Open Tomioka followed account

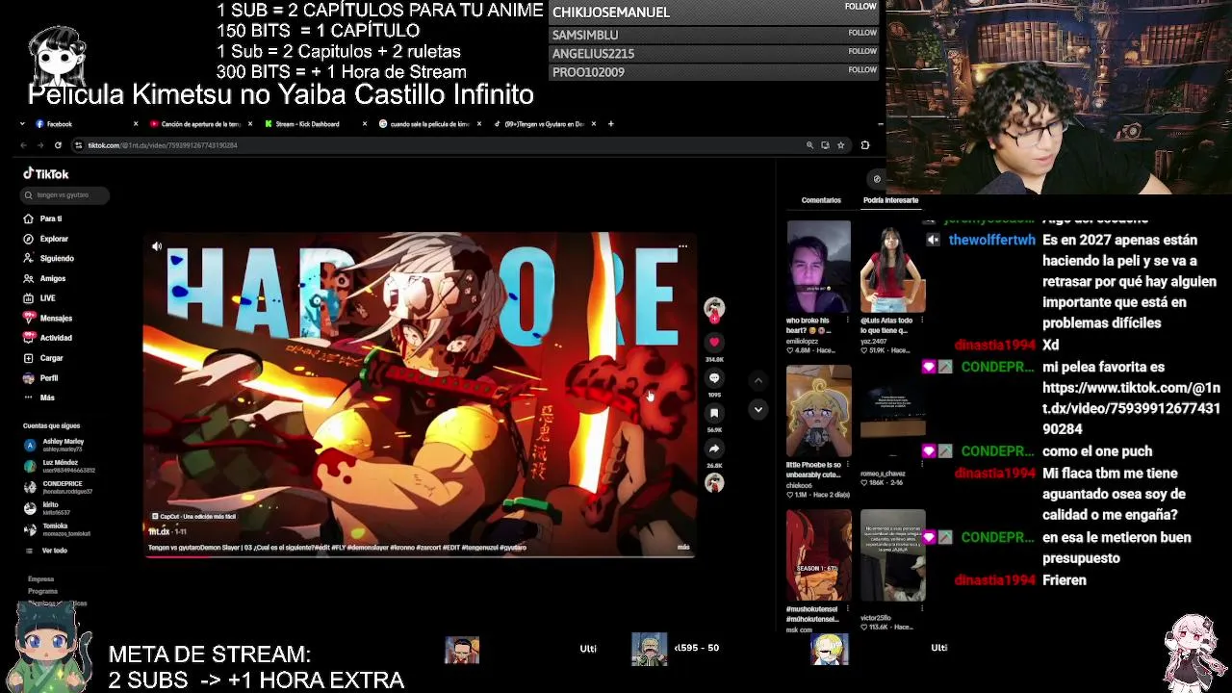58,529
